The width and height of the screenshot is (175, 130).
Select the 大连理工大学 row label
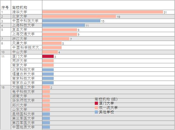23,87
